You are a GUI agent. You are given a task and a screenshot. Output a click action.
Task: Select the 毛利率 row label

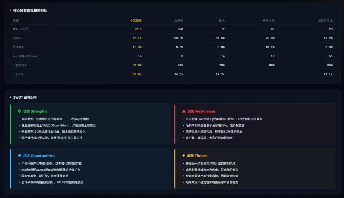17,38
